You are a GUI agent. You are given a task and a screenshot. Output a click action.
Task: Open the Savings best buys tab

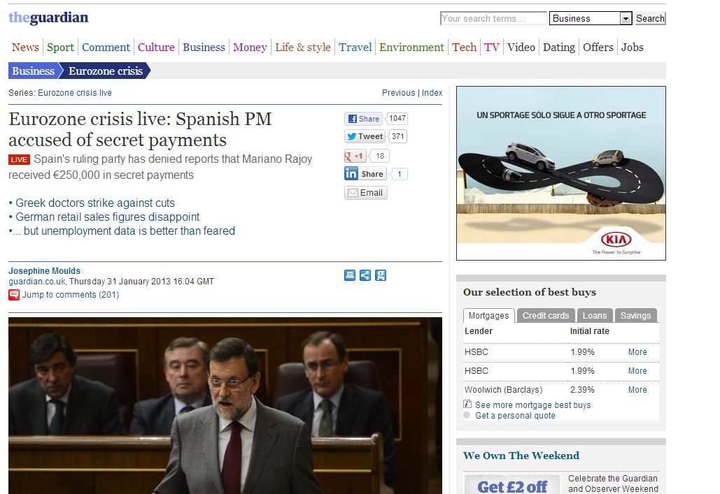tap(635, 316)
